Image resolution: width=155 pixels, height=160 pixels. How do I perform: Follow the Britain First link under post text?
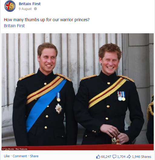pos(14,26)
